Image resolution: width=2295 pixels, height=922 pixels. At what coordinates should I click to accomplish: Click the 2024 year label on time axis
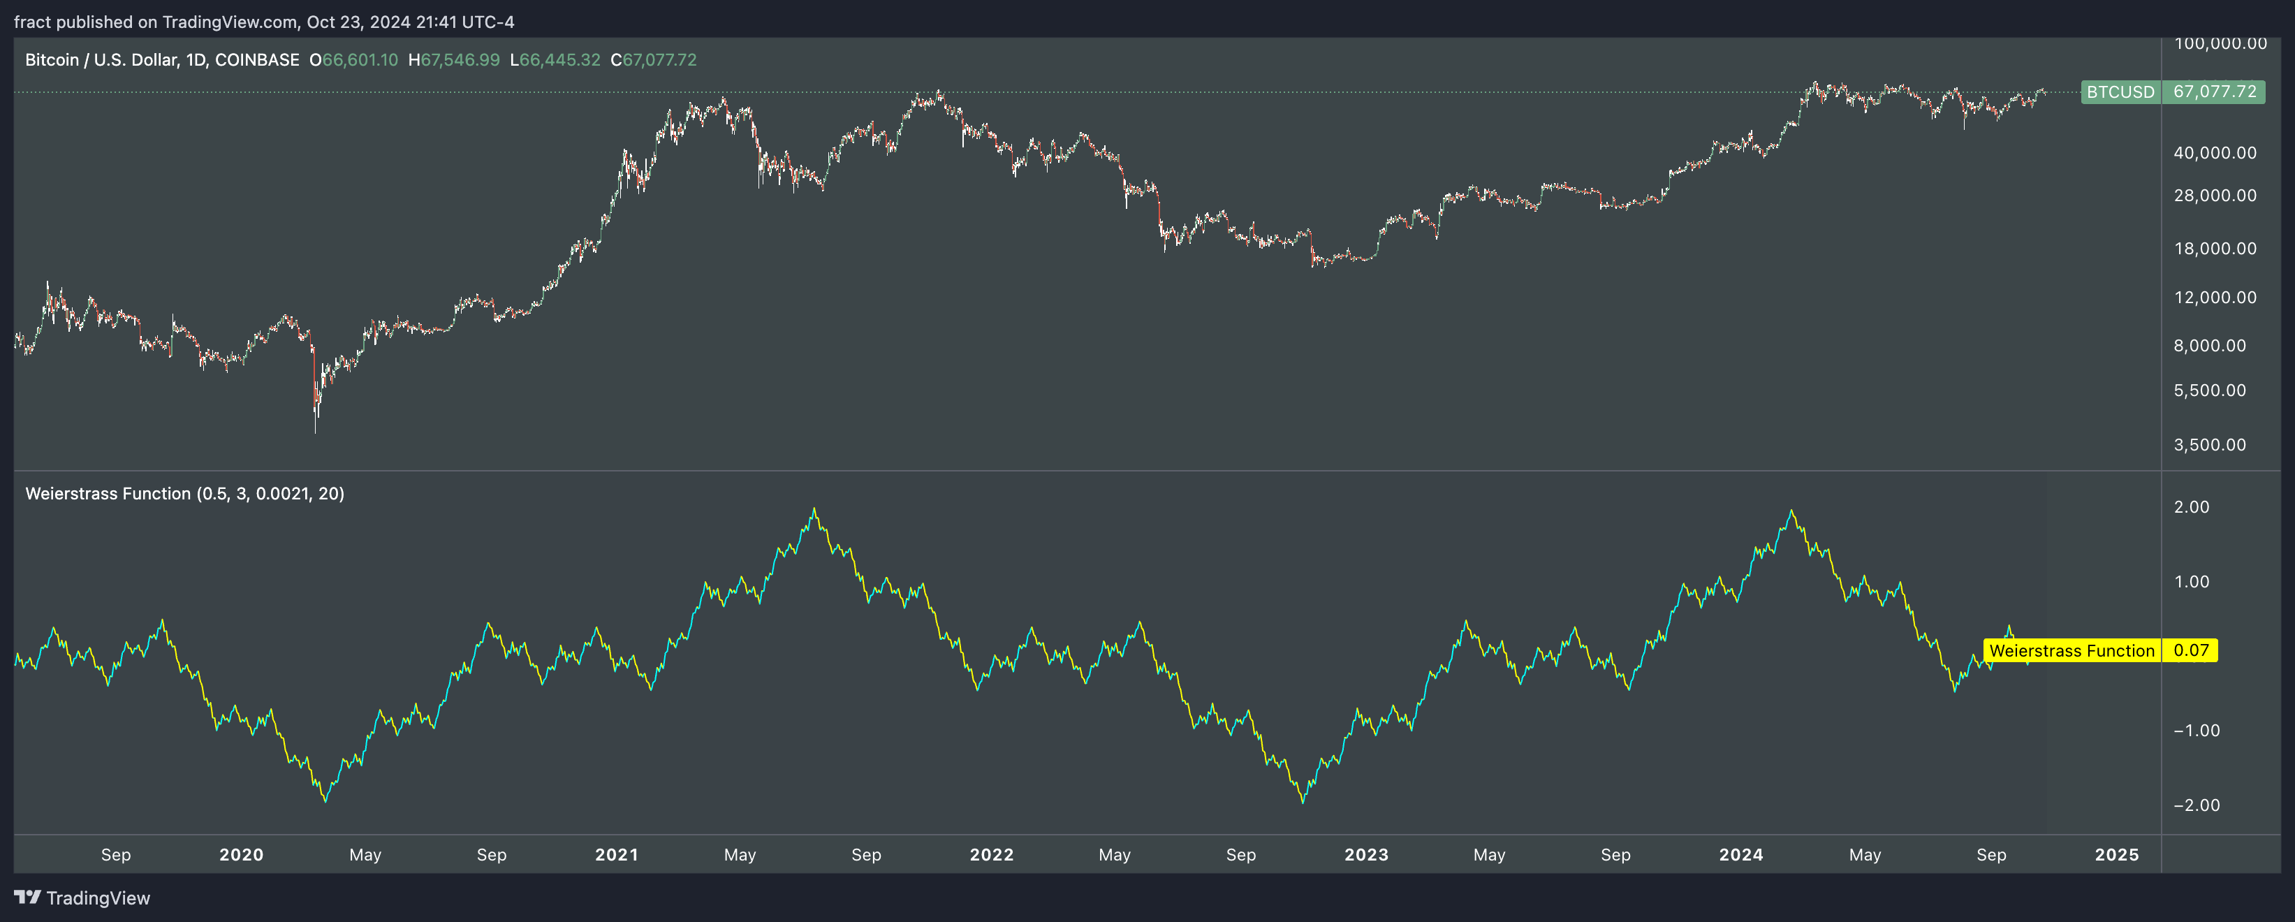[x=1741, y=854]
